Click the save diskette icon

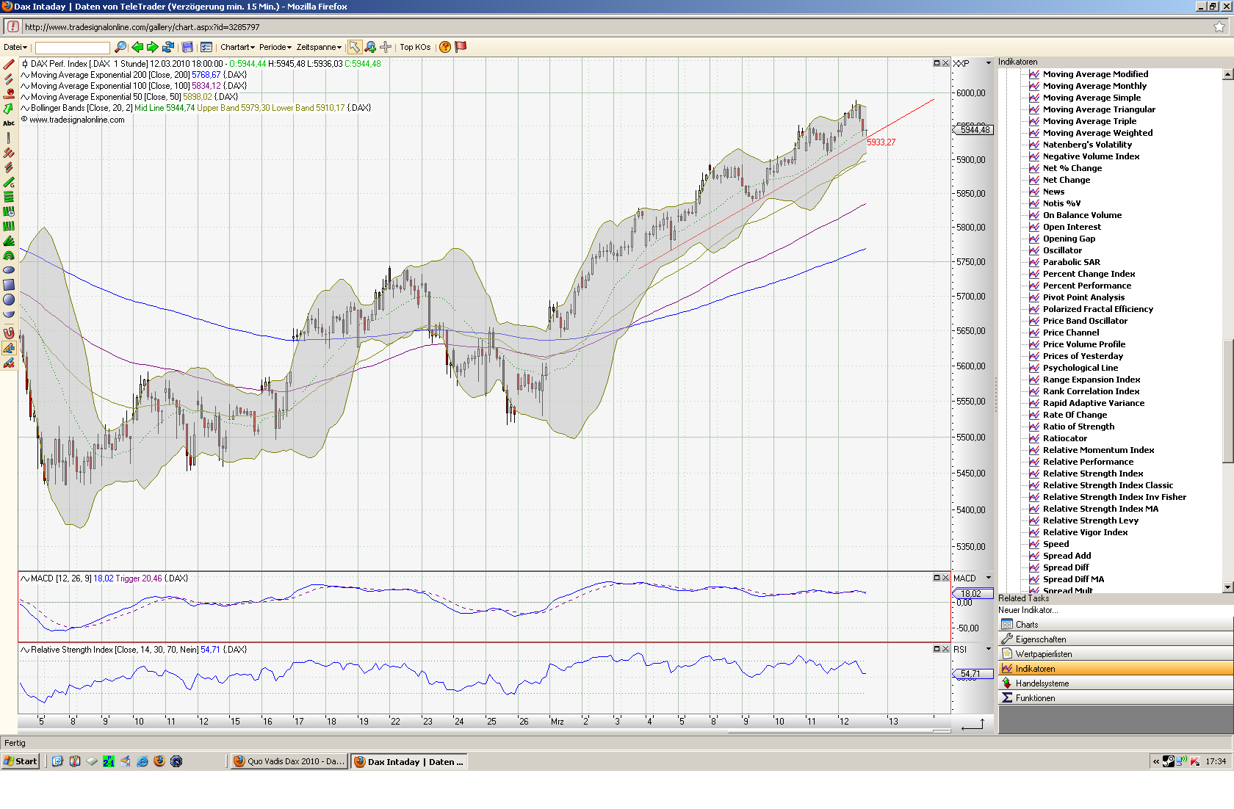(187, 47)
